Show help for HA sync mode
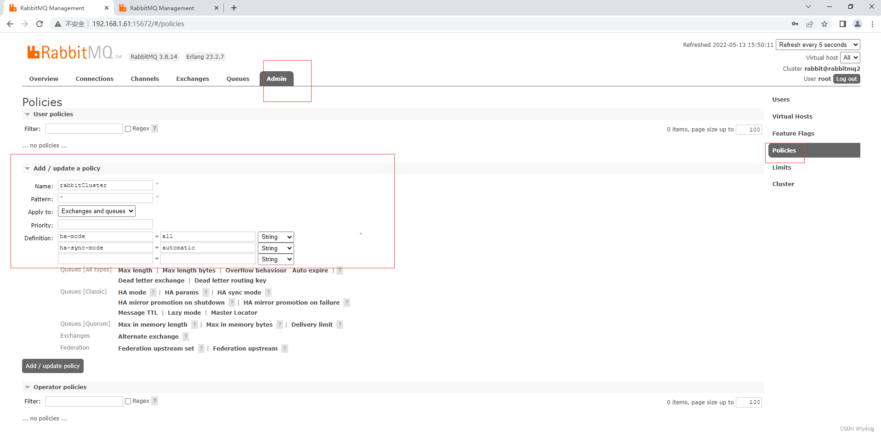Viewport: 881px width, 436px height. pos(268,292)
